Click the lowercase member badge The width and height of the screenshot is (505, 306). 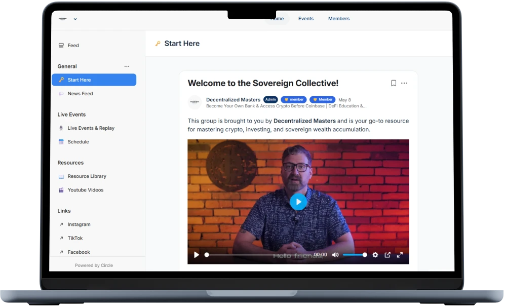[294, 99]
